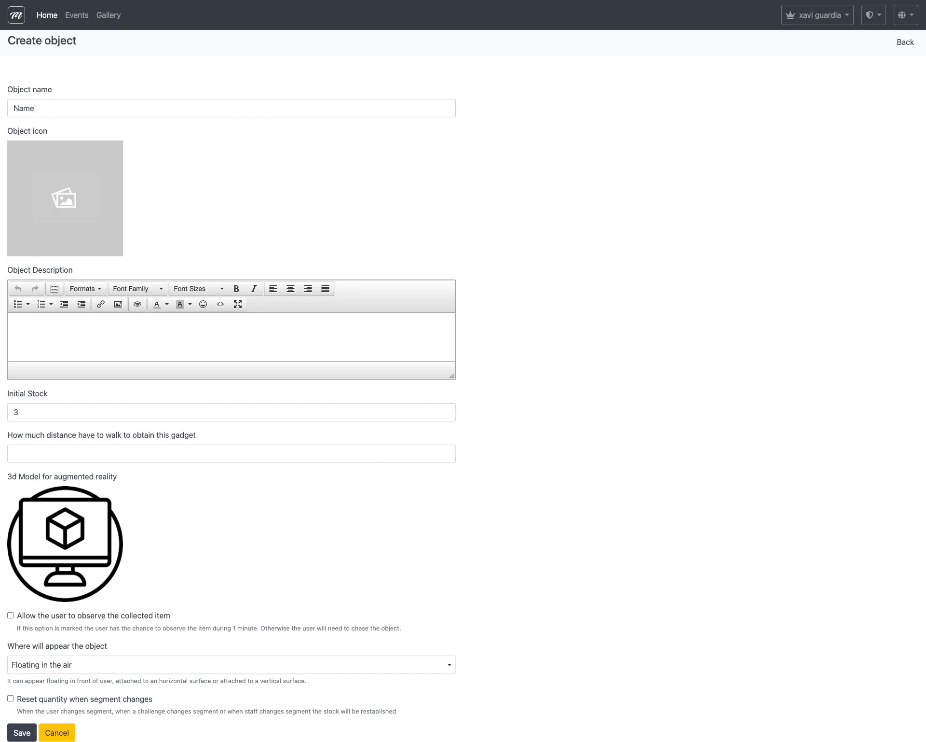The width and height of the screenshot is (926, 742).
Task: Open the emoticons picker in the editor
Action: point(203,304)
